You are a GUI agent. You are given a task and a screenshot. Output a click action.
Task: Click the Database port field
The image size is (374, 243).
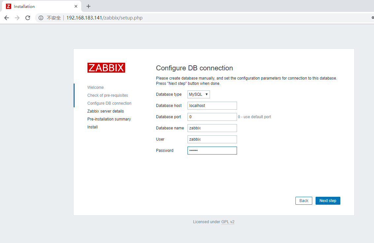coord(212,117)
